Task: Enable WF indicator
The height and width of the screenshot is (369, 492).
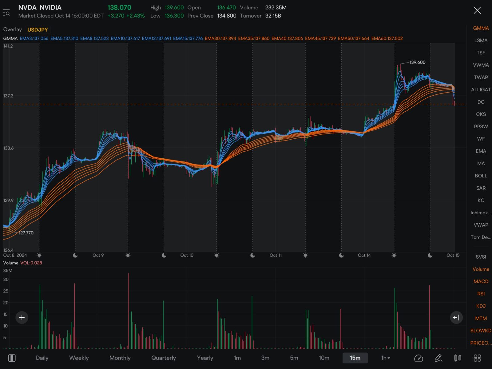Action: [481, 139]
